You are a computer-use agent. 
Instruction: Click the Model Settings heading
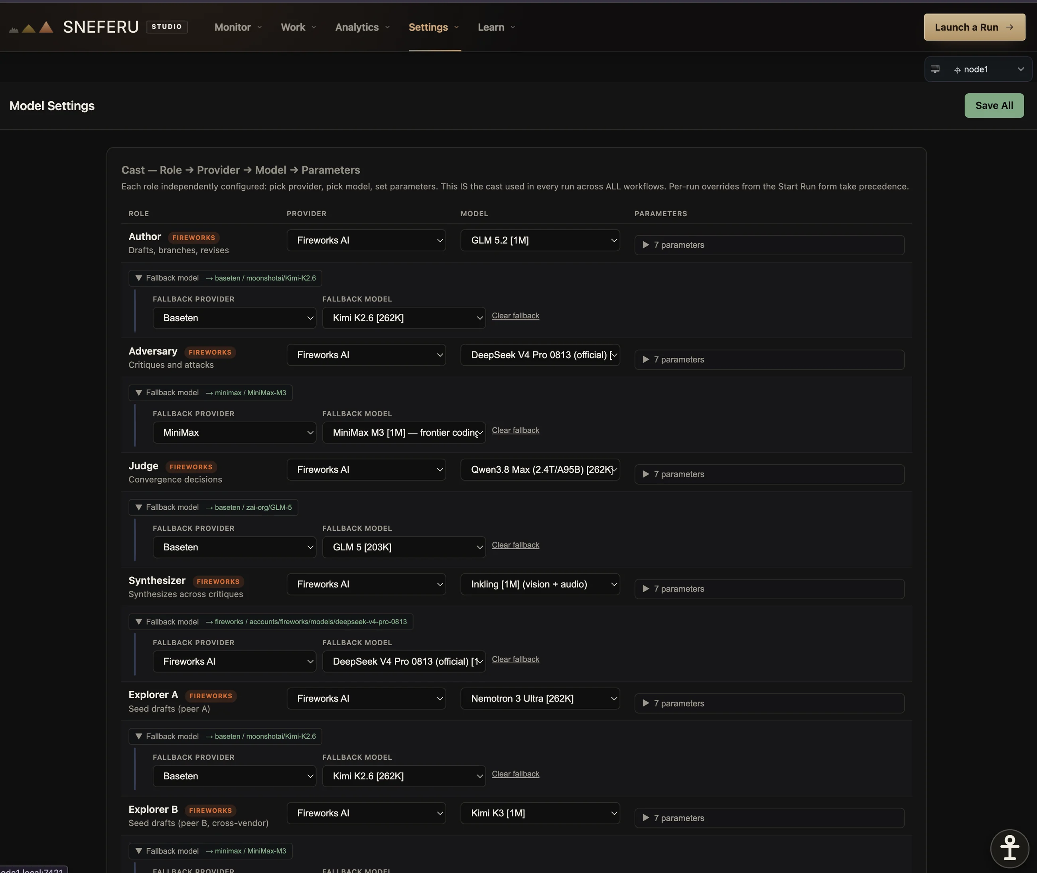52,106
